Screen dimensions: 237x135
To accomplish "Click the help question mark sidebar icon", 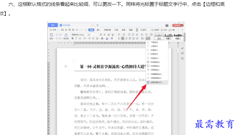I will pos(182,58).
